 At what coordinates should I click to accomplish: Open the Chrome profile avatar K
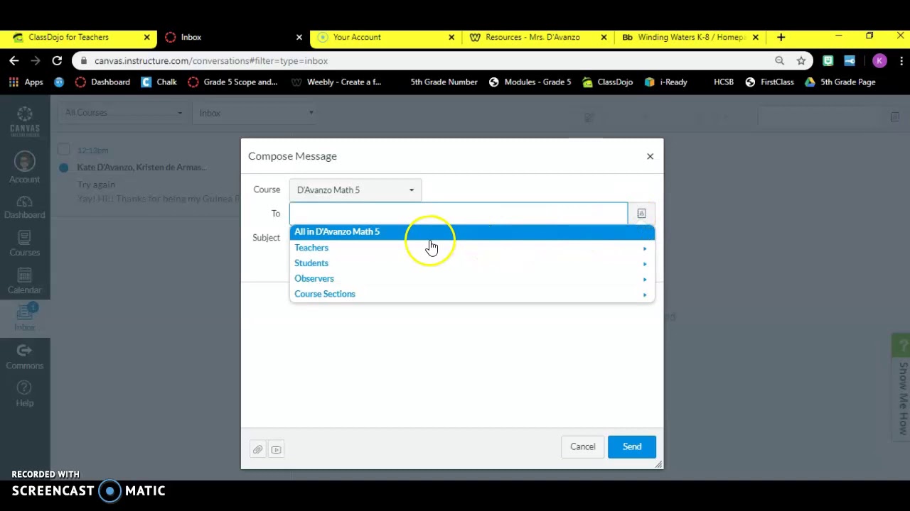pos(879,61)
